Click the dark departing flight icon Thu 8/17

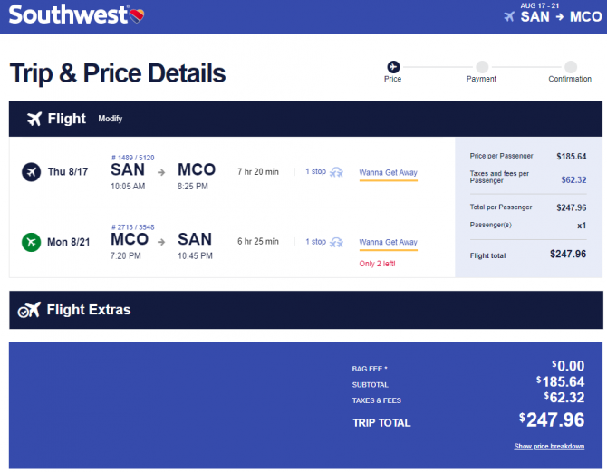32,171
